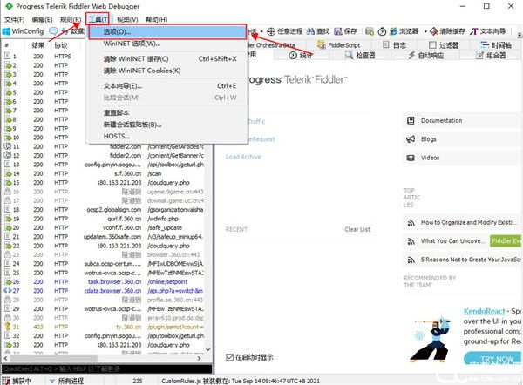The width and height of the screenshot is (523, 385).
Task: Switch to the 日志 log tab
Action: click(394, 44)
